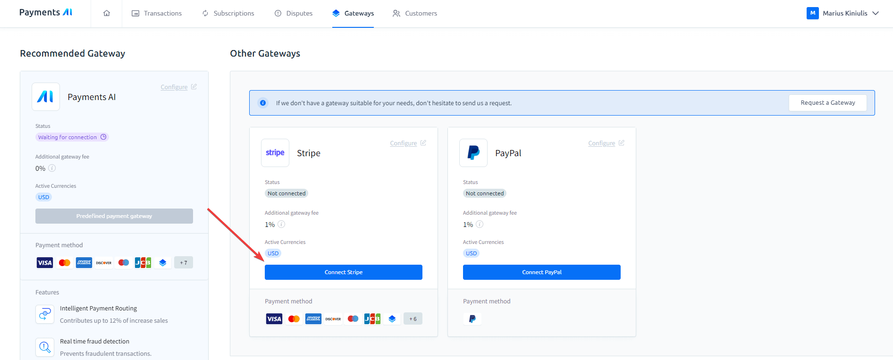Click the JCB icon in Payments AI card

point(143,263)
